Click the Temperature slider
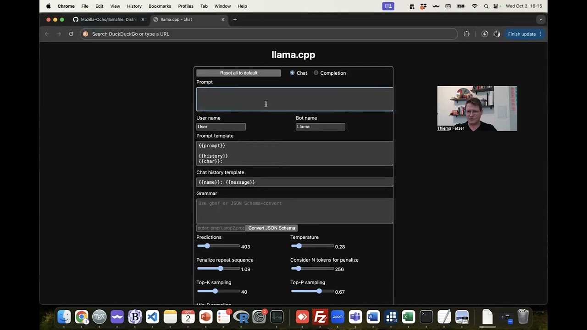 pos(312,246)
